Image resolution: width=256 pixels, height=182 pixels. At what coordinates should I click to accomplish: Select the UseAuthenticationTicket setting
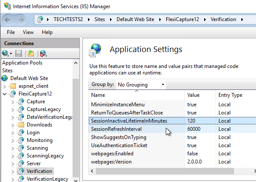coord(172,145)
